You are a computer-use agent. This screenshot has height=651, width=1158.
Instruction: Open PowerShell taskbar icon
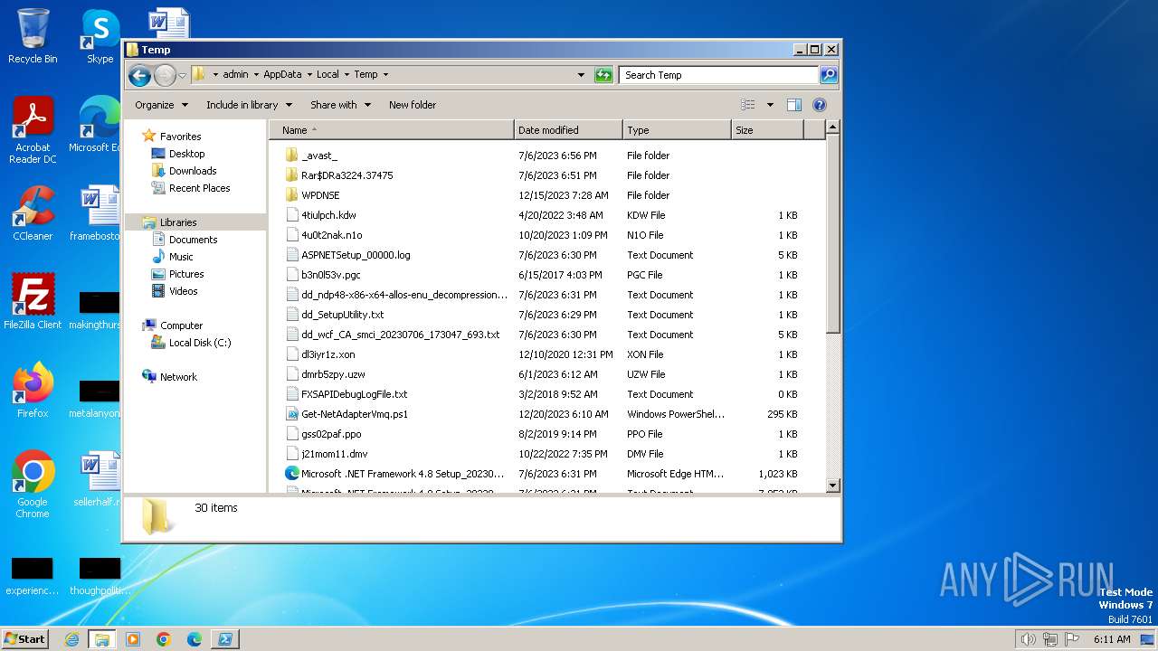[x=225, y=639]
